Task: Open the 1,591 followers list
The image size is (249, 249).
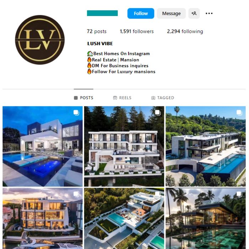Action: tap(137, 31)
